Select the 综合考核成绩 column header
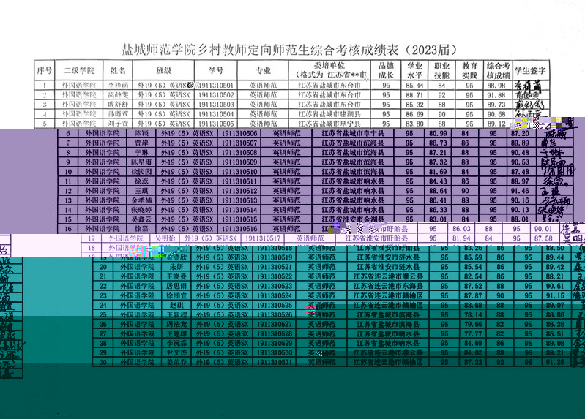This screenshot has width=585, height=419. [498, 70]
